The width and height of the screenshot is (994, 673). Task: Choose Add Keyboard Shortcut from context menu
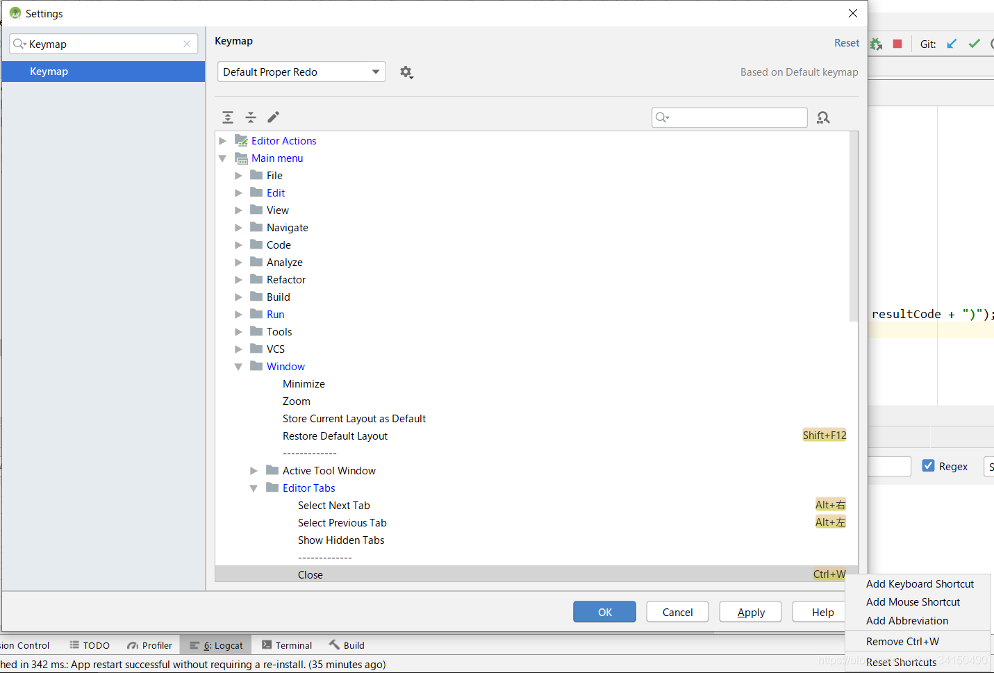click(920, 584)
